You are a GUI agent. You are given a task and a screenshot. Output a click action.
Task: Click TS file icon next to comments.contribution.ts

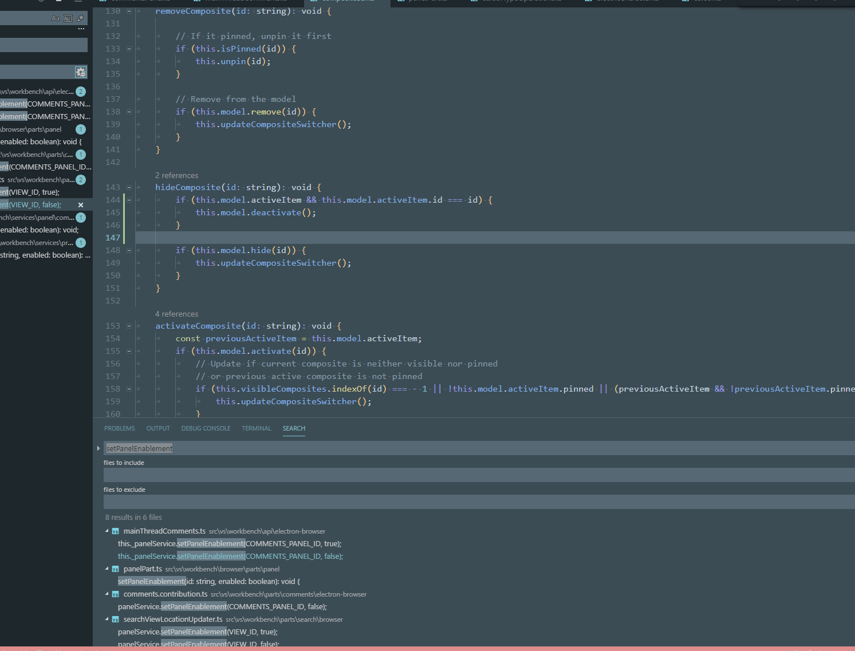[115, 594]
